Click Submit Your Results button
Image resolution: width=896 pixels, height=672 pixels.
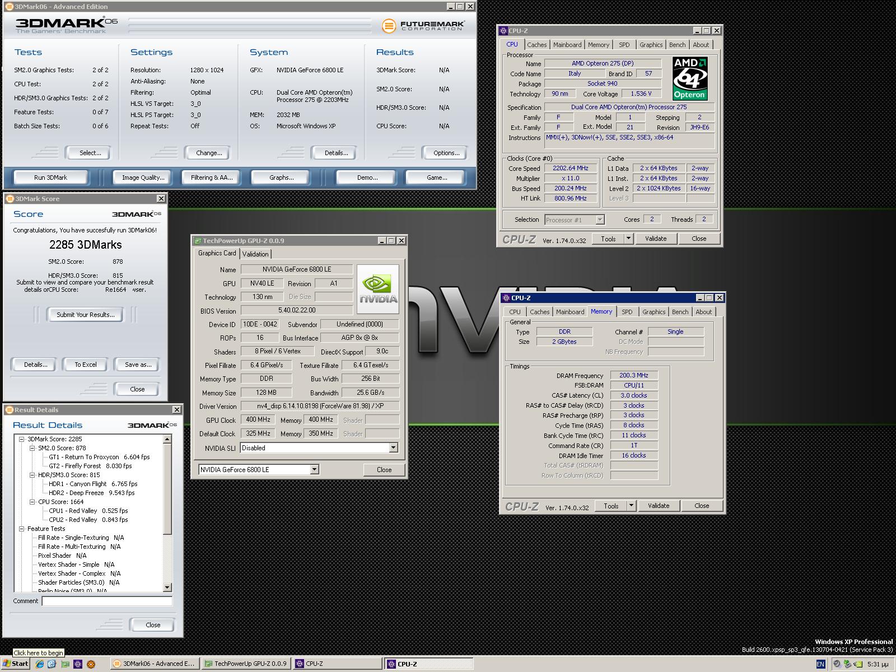point(86,315)
